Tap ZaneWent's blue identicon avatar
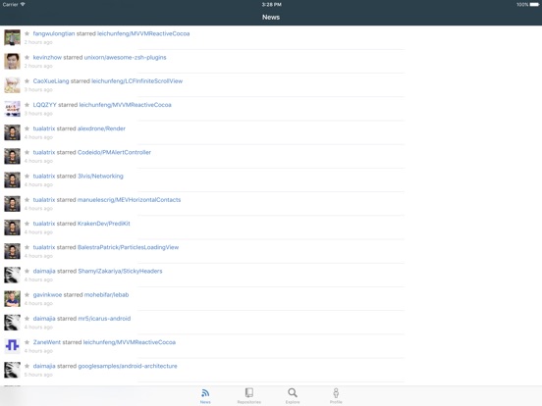542x406 pixels. pyautogui.click(x=12, y=346)
